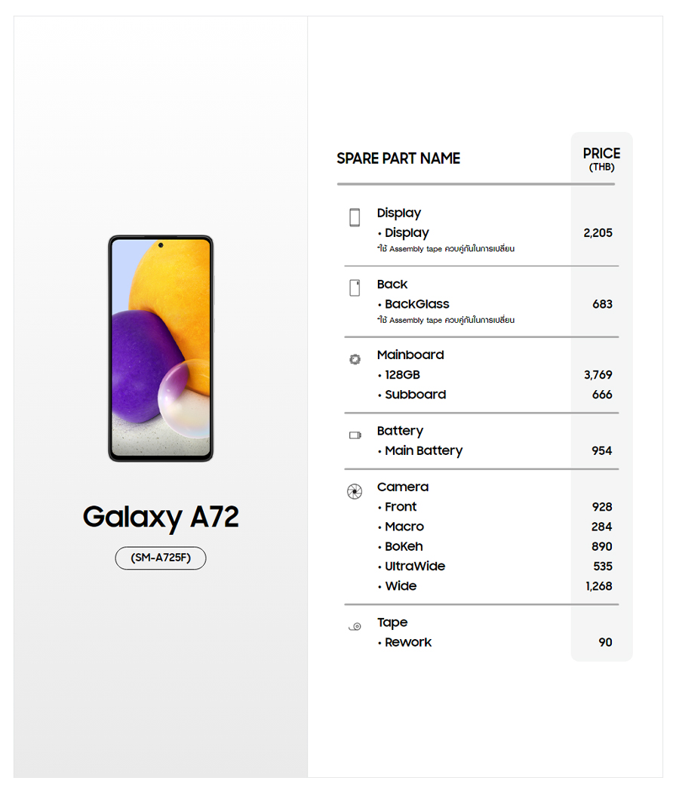Click the Wide camera price 1,268
Image resolution: width=679 pixels, height=802 pixels.
point(598,586)
